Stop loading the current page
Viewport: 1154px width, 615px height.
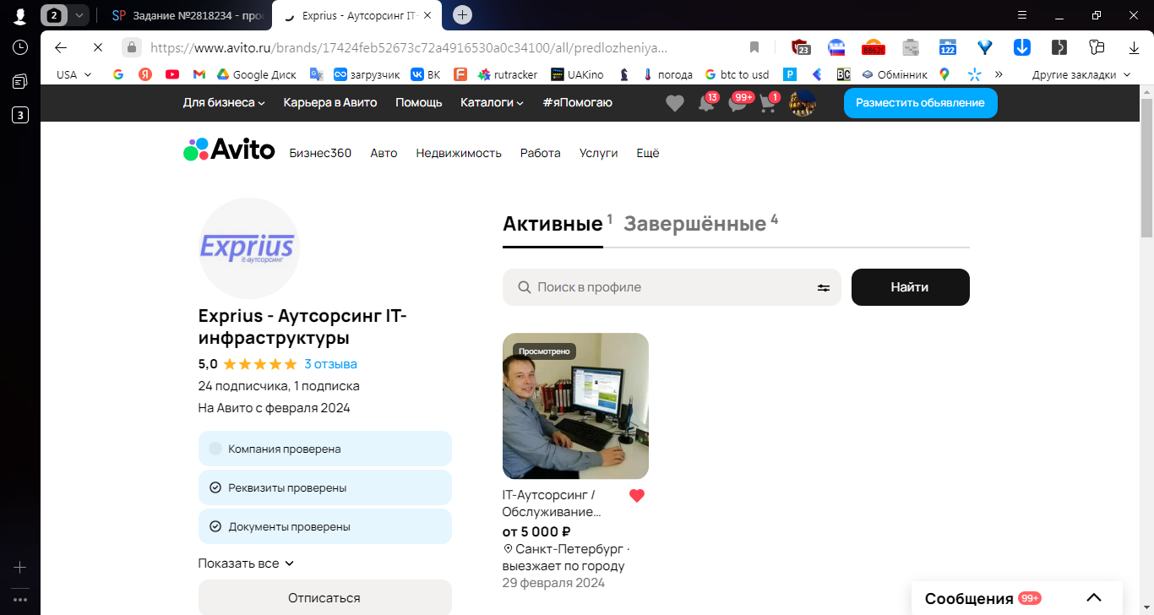coord(97,47)
